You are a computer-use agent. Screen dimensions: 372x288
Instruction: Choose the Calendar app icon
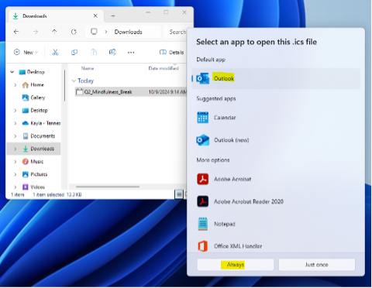(203, 118)
